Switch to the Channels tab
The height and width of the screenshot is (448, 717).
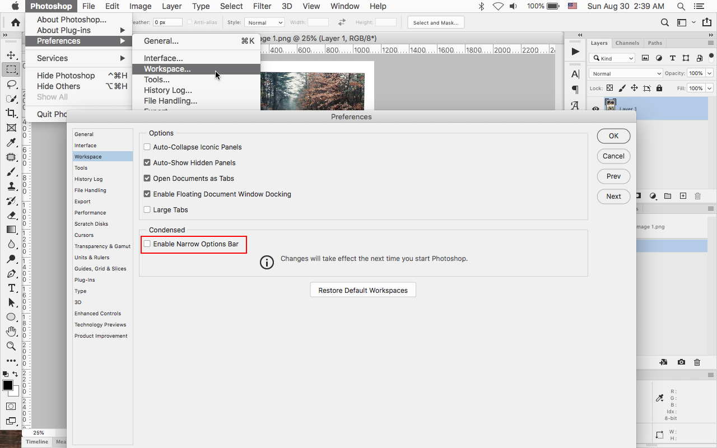(627, 43)
